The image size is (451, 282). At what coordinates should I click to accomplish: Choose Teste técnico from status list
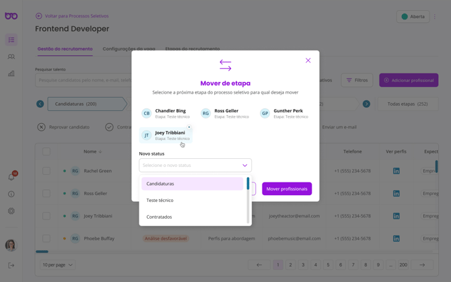[x=160, y=200]
